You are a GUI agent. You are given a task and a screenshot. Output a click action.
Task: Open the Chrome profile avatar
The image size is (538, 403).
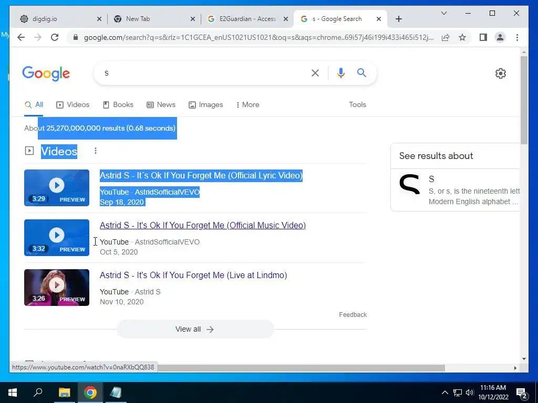500,37
